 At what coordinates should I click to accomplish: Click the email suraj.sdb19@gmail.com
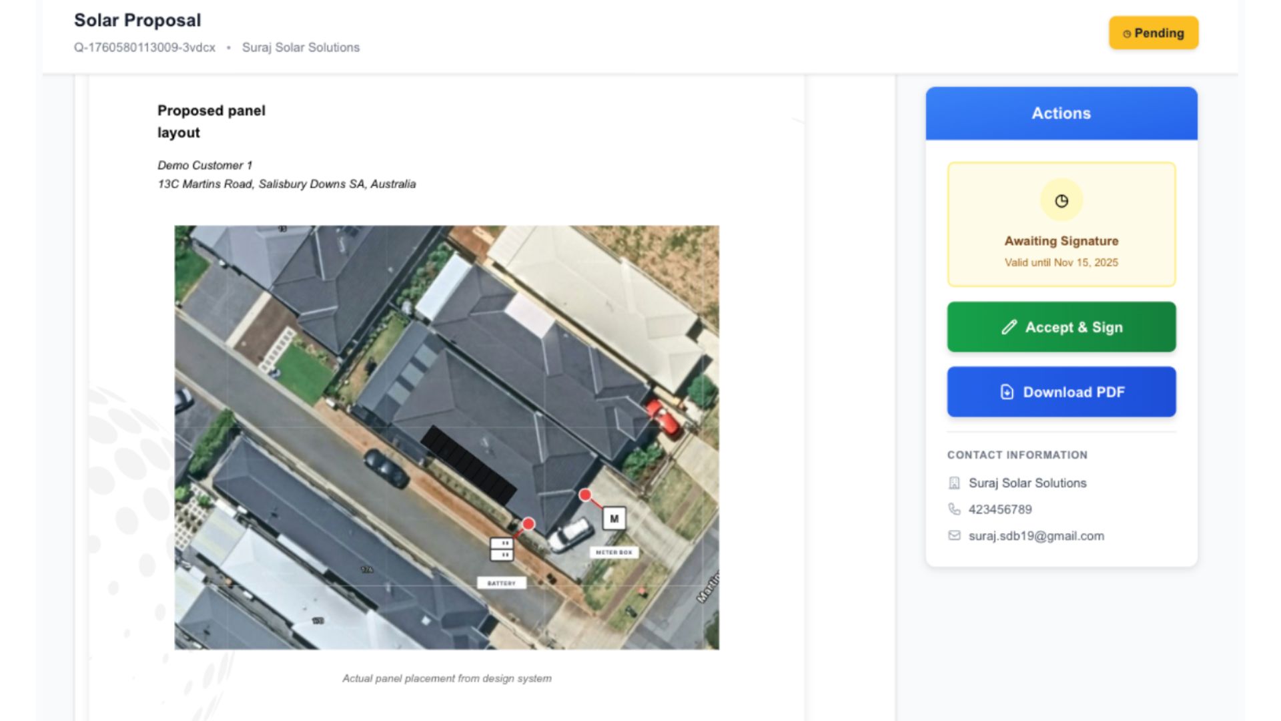click(x=1036, y=535)
